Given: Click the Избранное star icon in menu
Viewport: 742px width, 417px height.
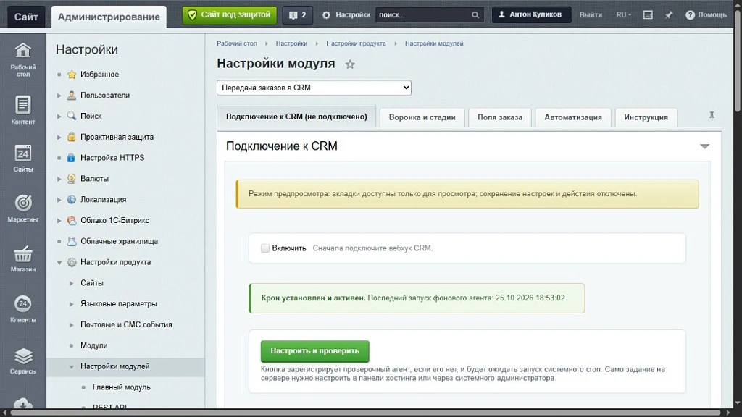Looking at the screenshot, I should tap(72, 75).
